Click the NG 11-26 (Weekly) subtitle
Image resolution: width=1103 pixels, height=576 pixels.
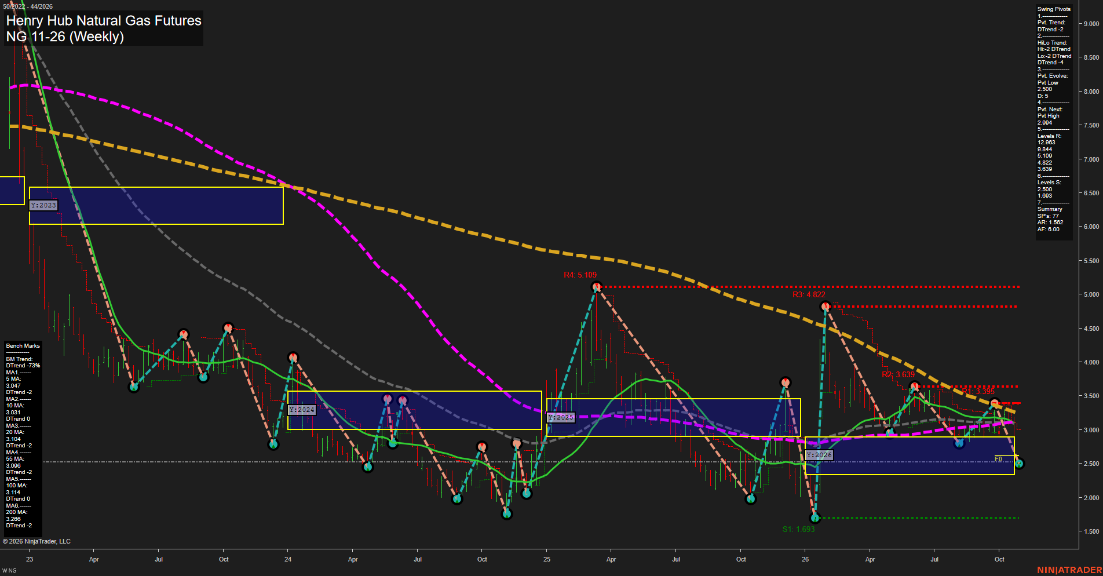65,37
